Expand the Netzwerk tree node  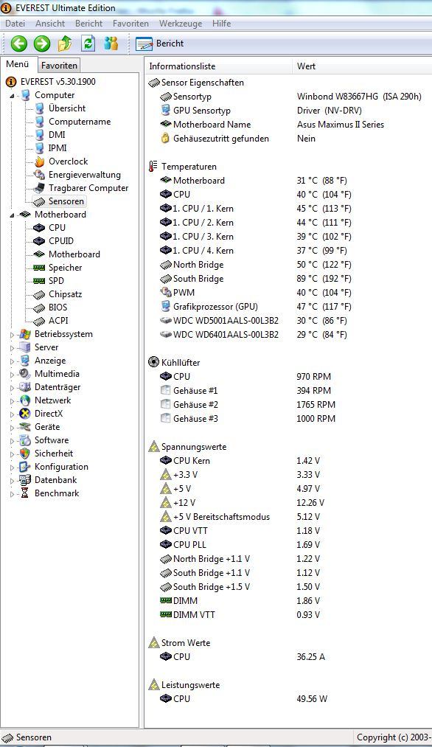click(12, 400)
